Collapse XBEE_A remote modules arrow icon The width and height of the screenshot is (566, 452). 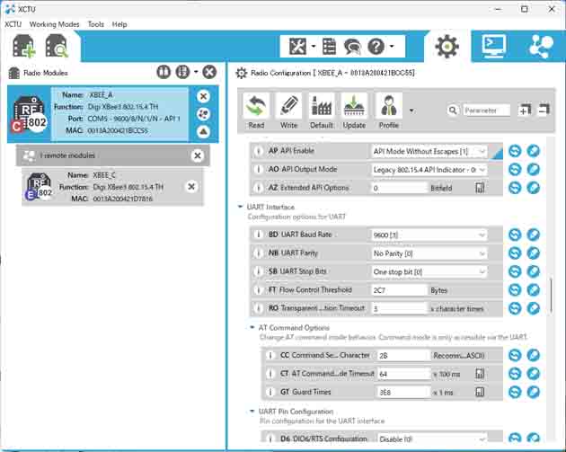pos(204,131)
